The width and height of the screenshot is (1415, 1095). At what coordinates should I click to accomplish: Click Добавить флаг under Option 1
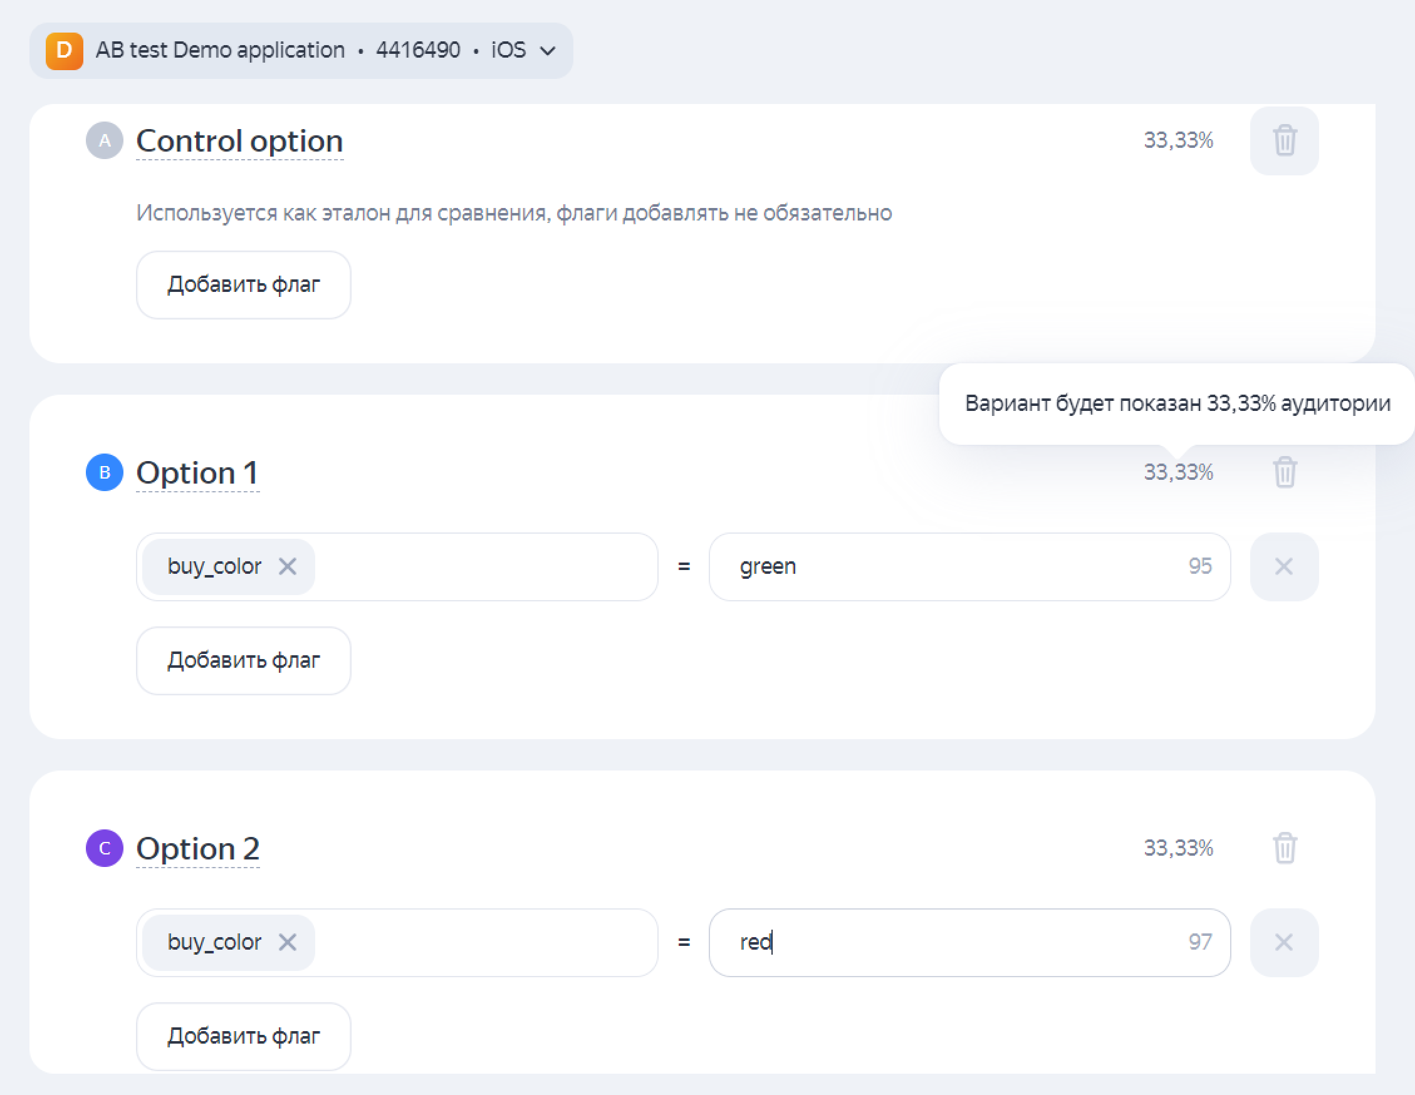pos(244,660)
